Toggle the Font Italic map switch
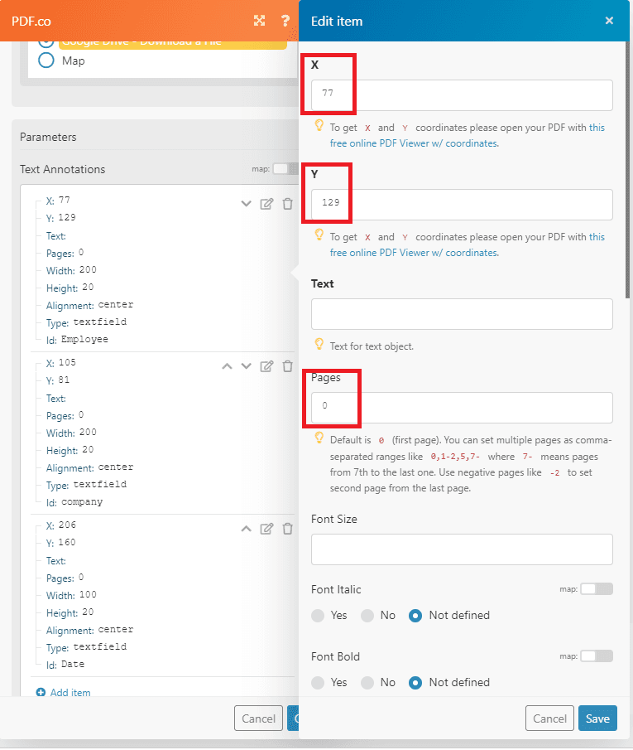Screen dimensions: 633x750 (x=597, y=589)
